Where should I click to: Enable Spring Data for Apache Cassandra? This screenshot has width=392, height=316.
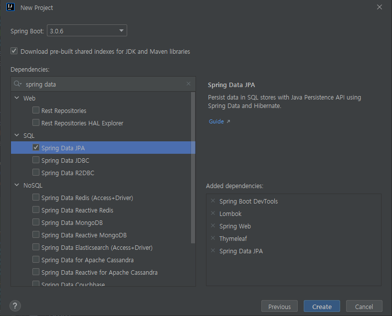(36, 259)
